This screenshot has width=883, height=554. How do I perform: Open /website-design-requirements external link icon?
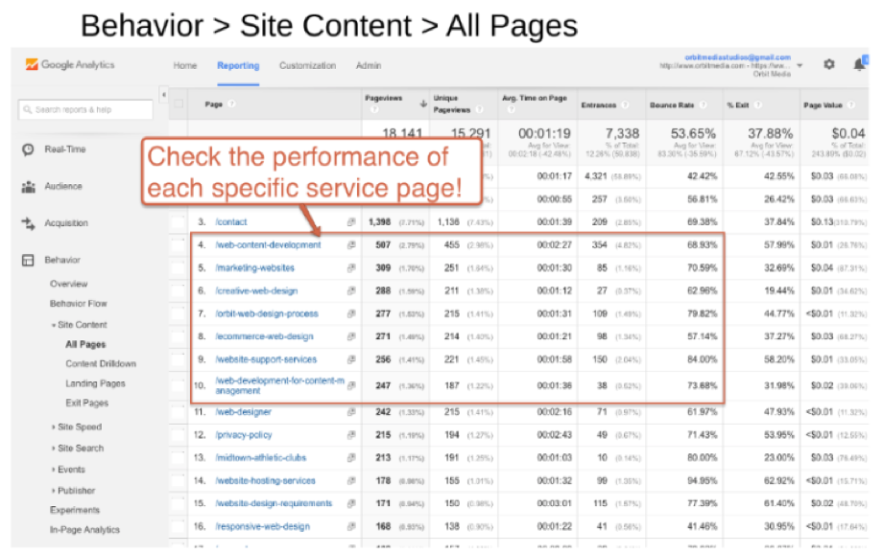click(x=351, y=503)
